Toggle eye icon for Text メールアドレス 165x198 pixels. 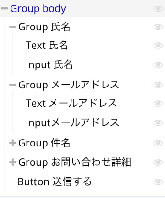point(158,103)
